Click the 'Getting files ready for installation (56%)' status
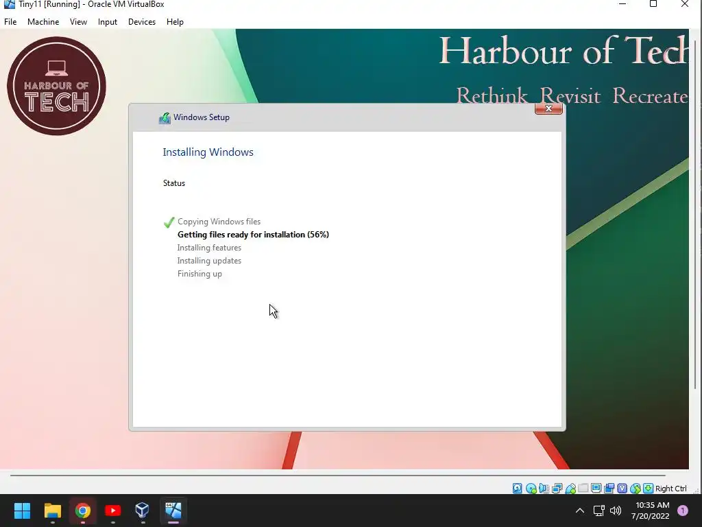Viewport: 702px width, 527px height. coord(253,235)
